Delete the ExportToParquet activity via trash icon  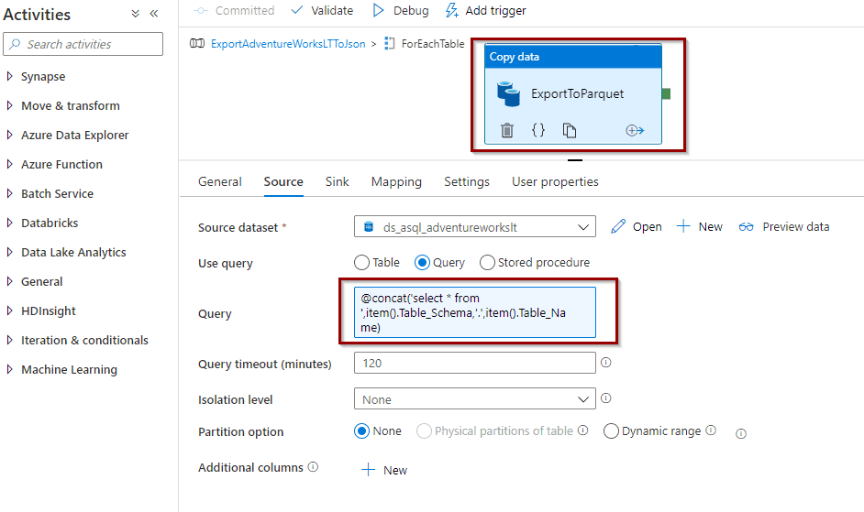[507, 130]
